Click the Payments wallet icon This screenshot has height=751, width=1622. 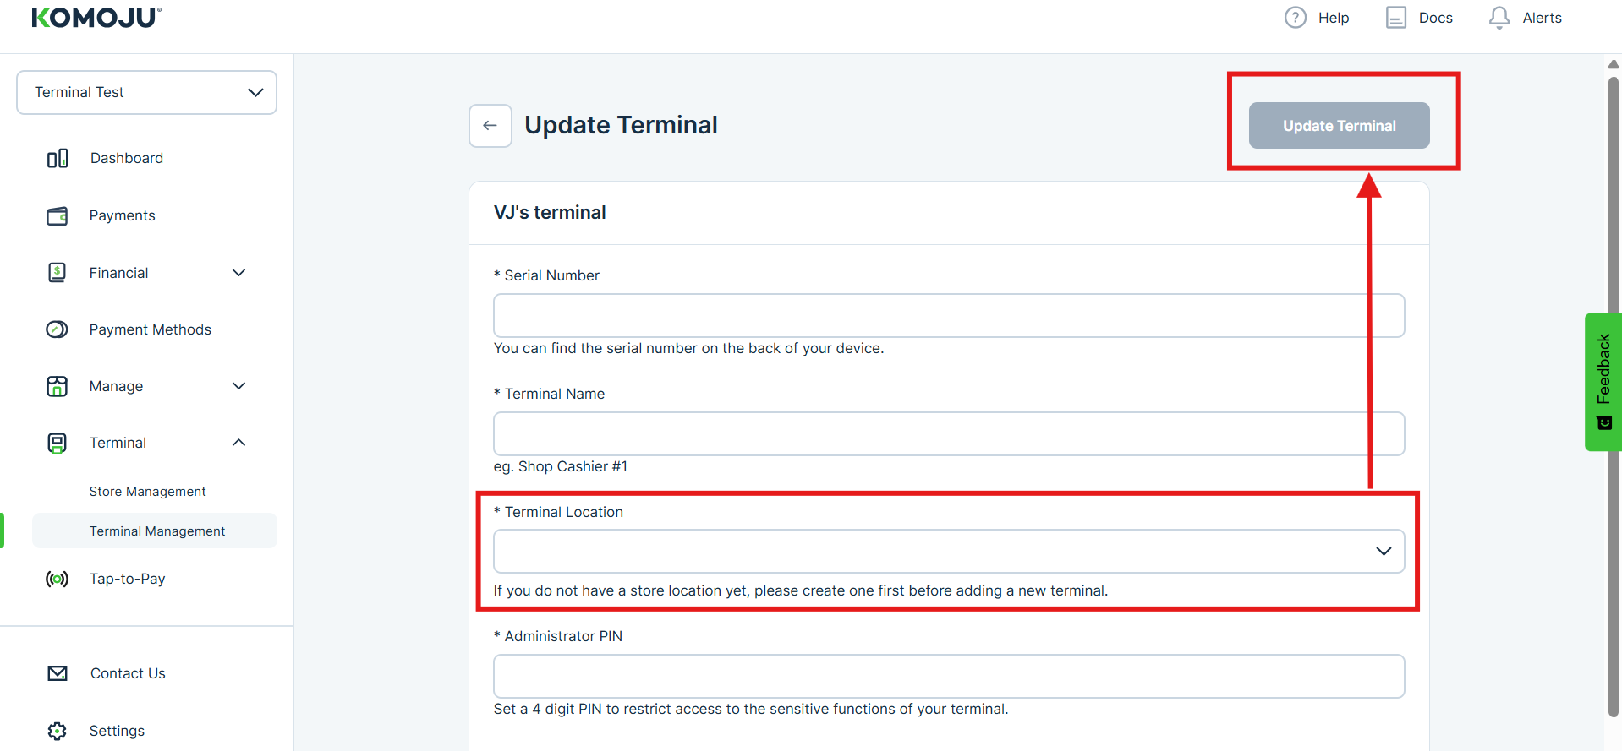(58, 216)
